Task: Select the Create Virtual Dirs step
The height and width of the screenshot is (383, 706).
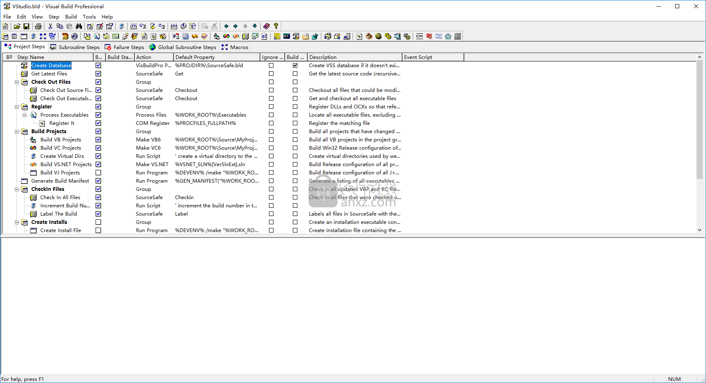Action: (x=62, y=156)
